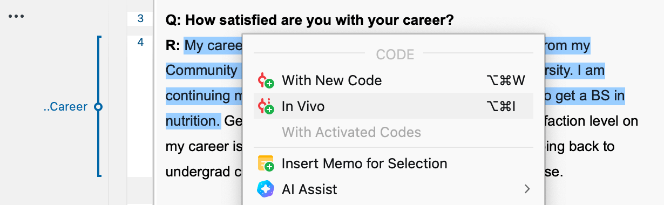This screenshot has width=664, height=205.
Task: Click the Insert Memo for Selection icon
Action: [266, 163]
